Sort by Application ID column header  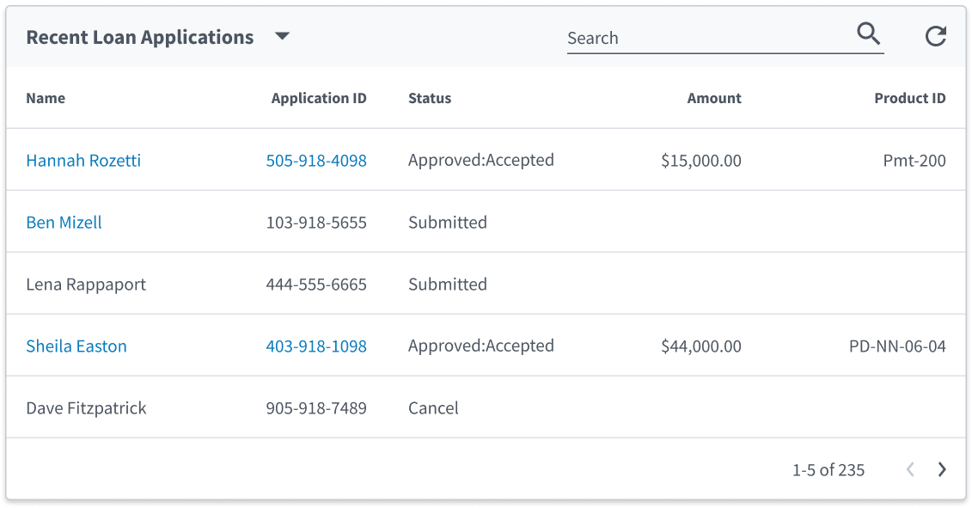(319, 98)
